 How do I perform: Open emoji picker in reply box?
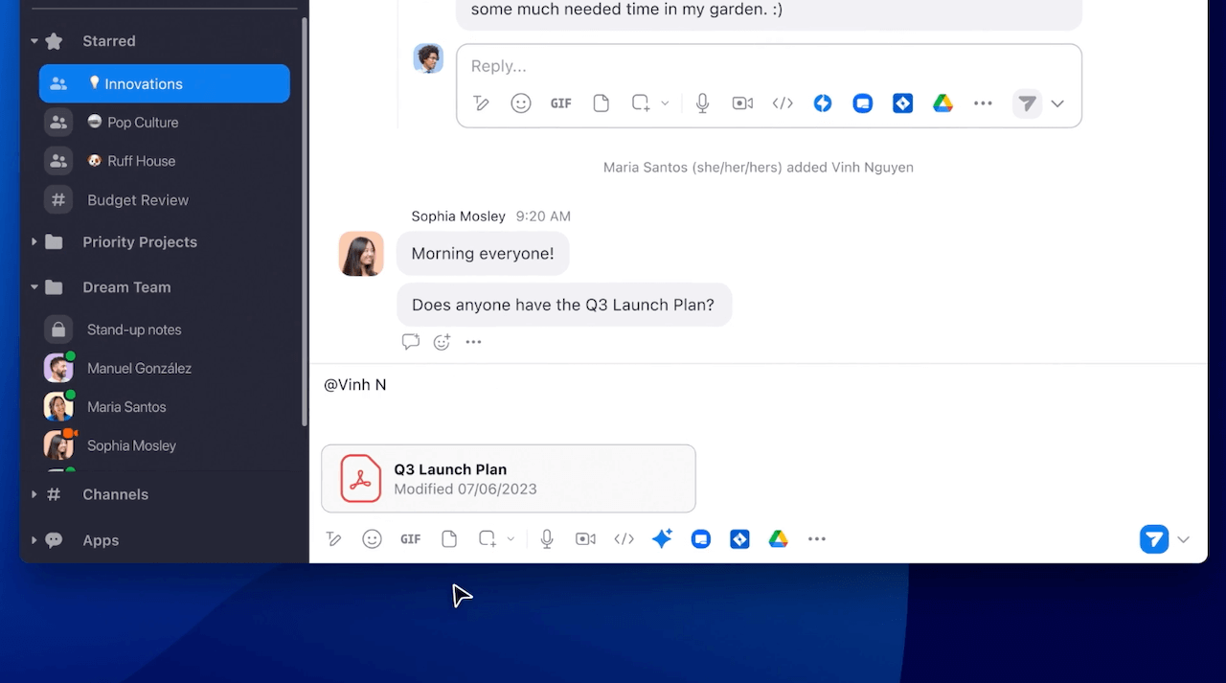521,103
